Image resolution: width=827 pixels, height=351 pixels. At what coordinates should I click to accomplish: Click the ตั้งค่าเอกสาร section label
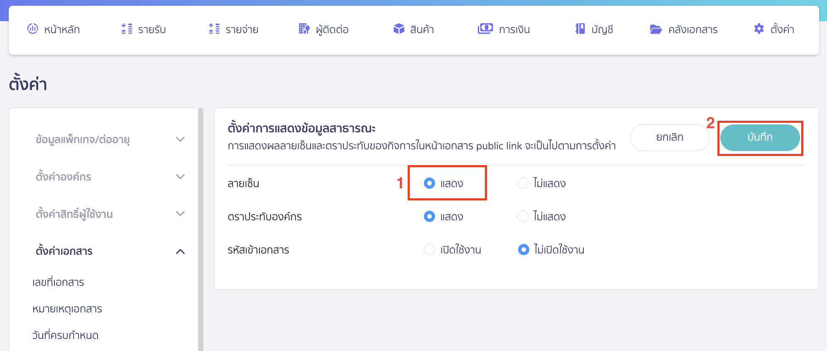[x=64, y=251]
